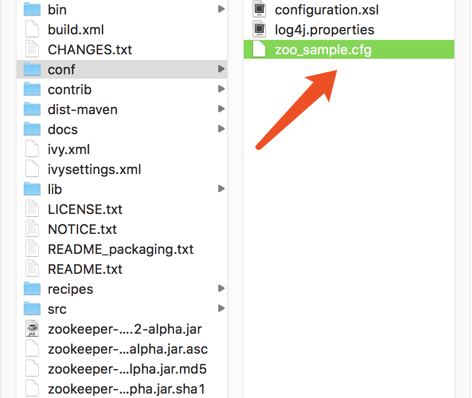Select the README_packaging.txt file name

[121, 249]
